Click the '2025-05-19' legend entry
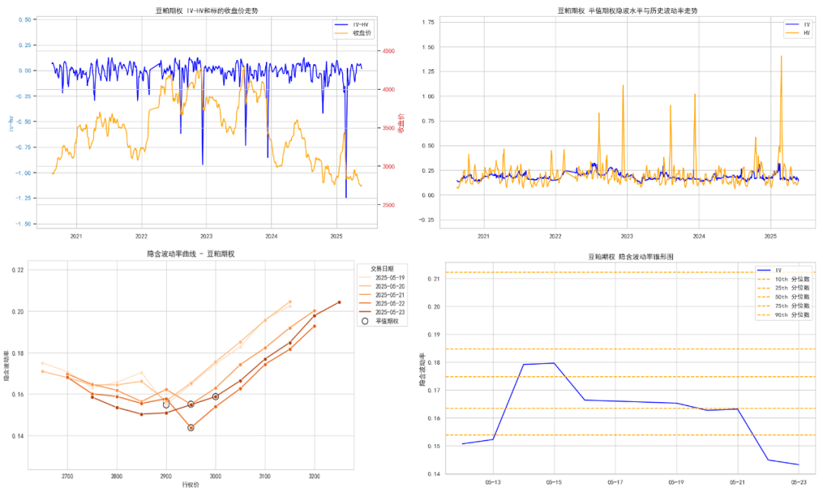The height and width of the screenshot is (492, 823). 382,277
